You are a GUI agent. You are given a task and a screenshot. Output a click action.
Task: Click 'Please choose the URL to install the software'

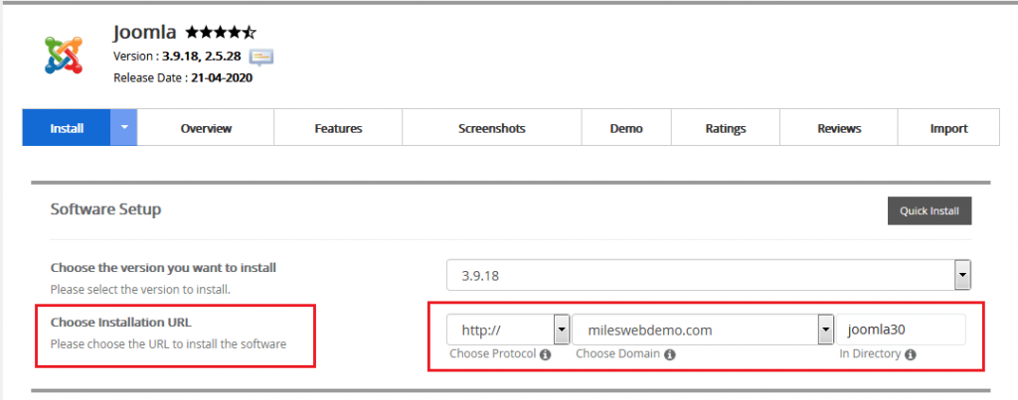click(169, 344)
